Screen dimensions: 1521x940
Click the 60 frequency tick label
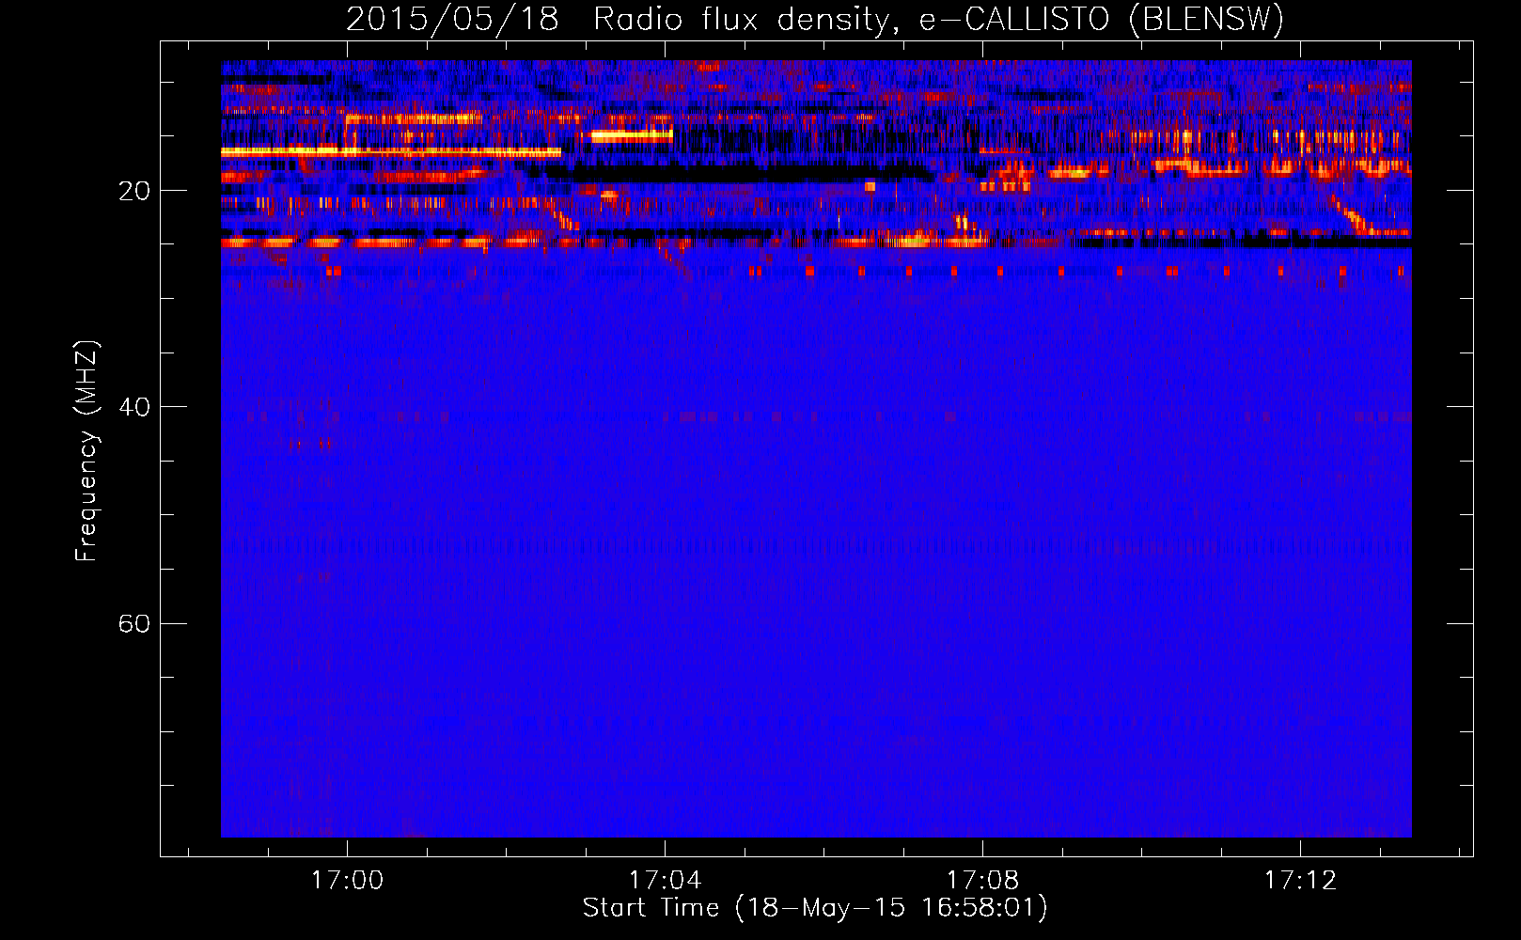tap(133, 623)
